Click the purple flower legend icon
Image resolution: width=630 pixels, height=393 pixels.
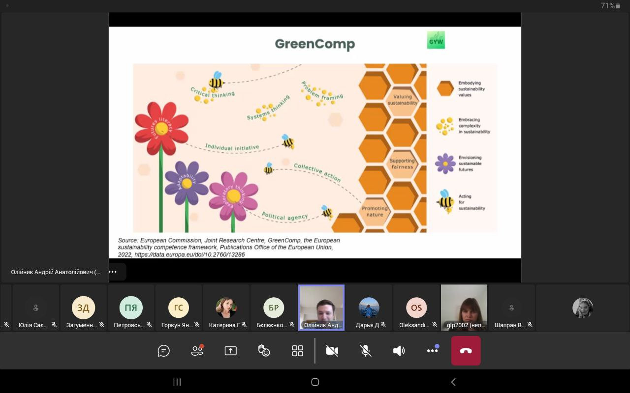pos(445,164)
